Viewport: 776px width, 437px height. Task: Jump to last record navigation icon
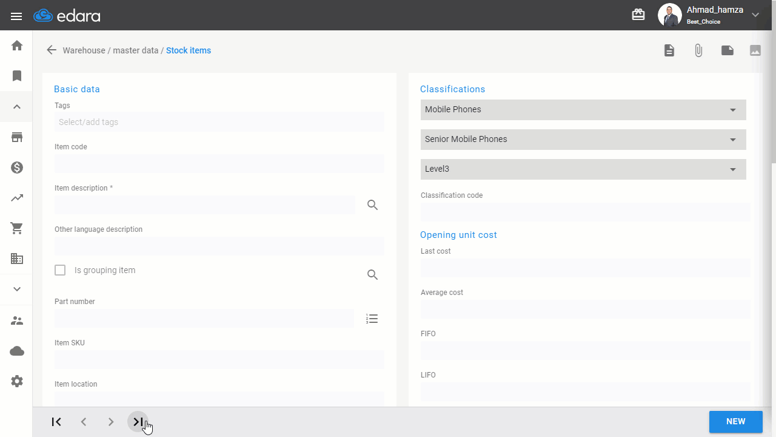click(x=138, y=421)
